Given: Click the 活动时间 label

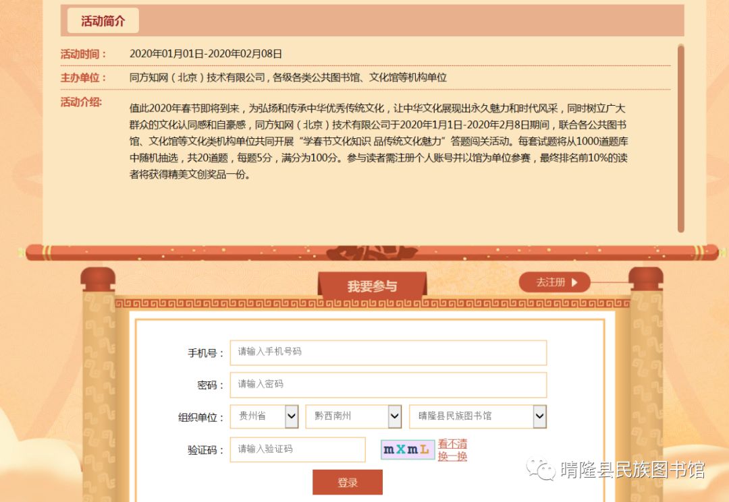Looking at the screenshot, I should [x=83, y=54].
